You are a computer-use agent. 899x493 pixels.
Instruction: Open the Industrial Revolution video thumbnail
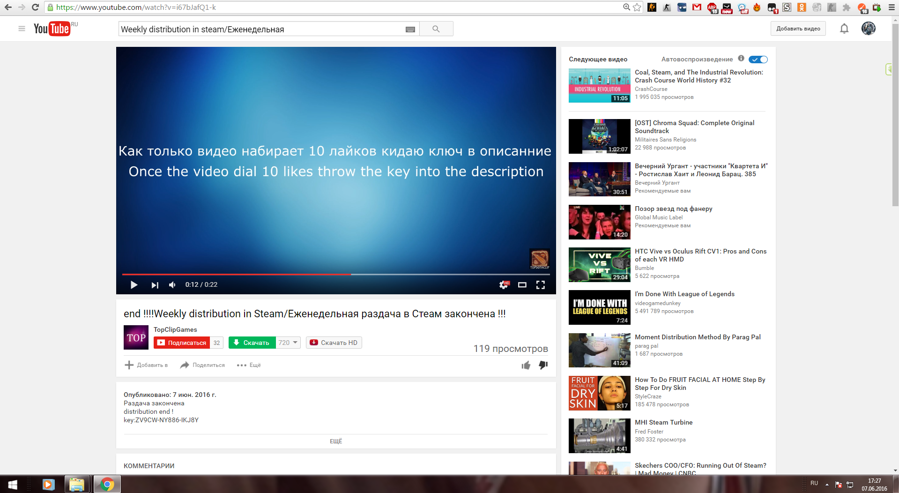pos(600,85)
